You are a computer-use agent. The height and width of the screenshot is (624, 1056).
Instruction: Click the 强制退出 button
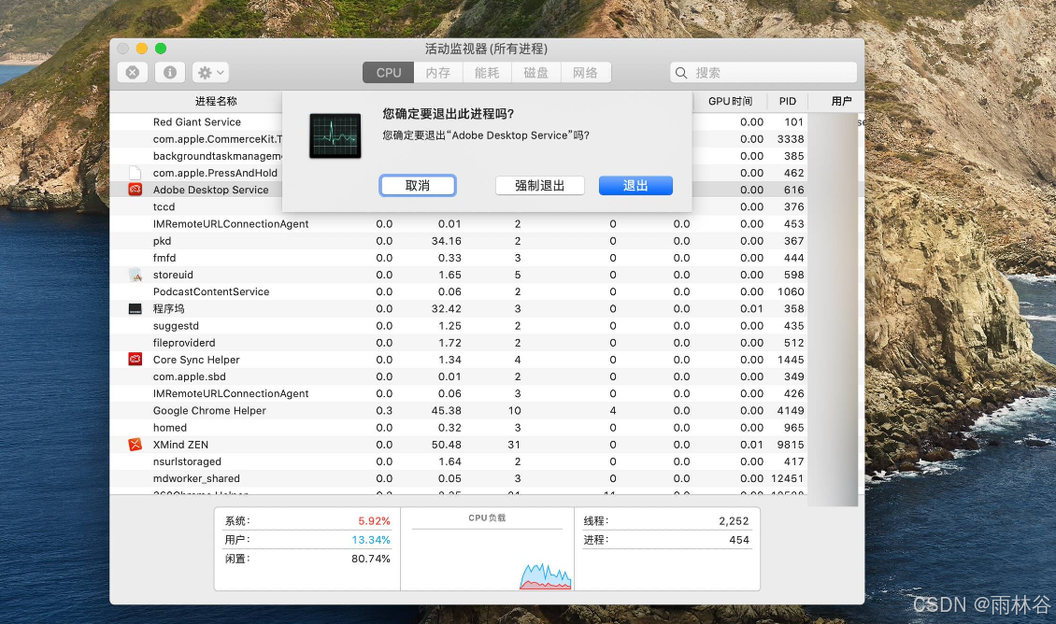(539, 186)
